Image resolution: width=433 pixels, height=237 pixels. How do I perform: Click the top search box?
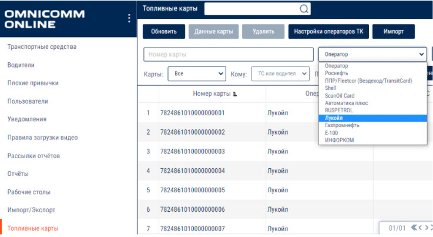(x=257, y=9)
